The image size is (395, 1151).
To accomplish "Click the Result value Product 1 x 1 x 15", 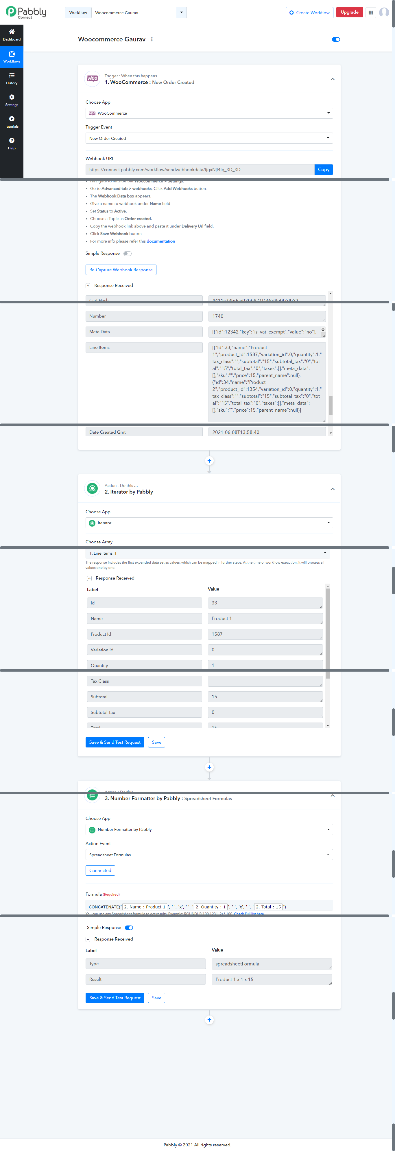I will click(x=272, y=979).
